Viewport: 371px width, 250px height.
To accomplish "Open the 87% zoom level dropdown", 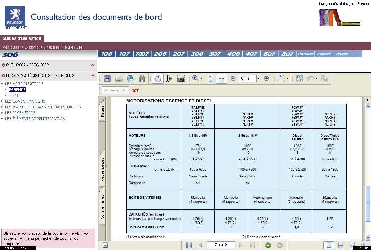I will point(258,79).
